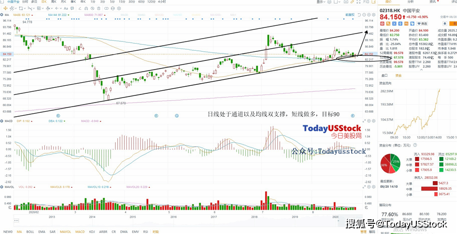Expand the MAVOL panel using its corner arrow

pos(364,186)
